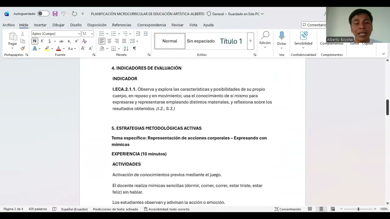Switch to Dibujar tab
390x219 pixels.
58,25
